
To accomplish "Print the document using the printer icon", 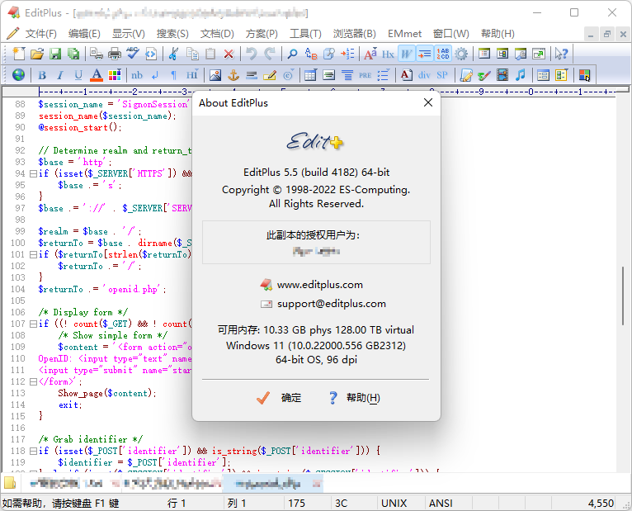I will coord(115,54).
